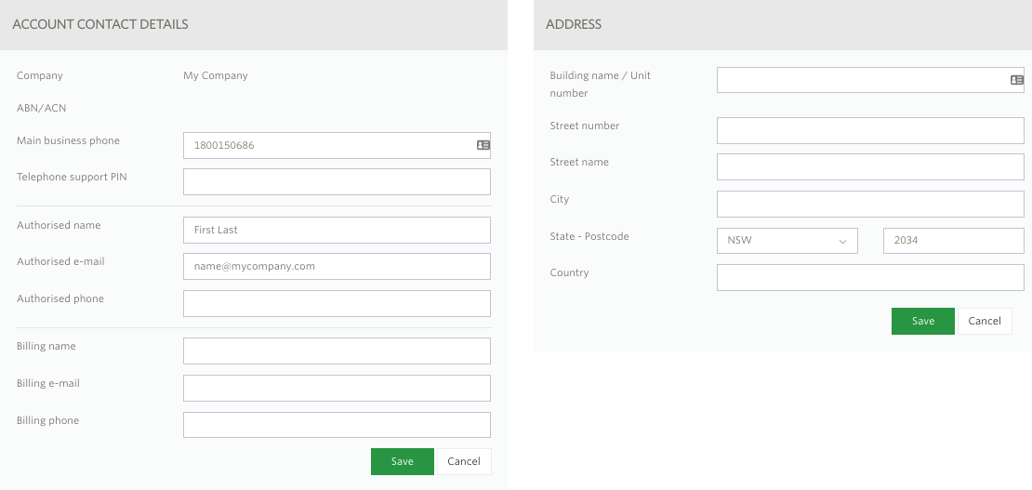Select the Postcode field showing 2034
1032x490 pixels.
tap(954, 241)
